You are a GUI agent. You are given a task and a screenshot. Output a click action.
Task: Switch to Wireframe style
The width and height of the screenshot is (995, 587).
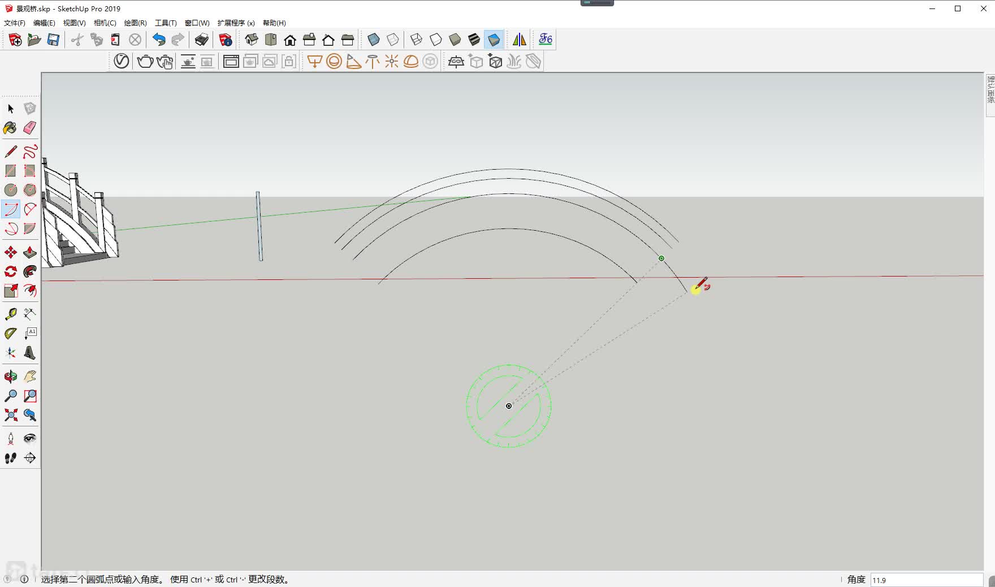coord(417,40)
